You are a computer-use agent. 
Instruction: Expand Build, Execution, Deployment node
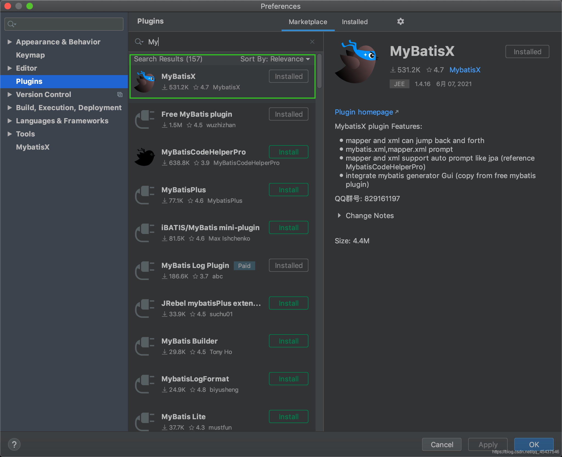pyautogui.click(x=10, y=108)
